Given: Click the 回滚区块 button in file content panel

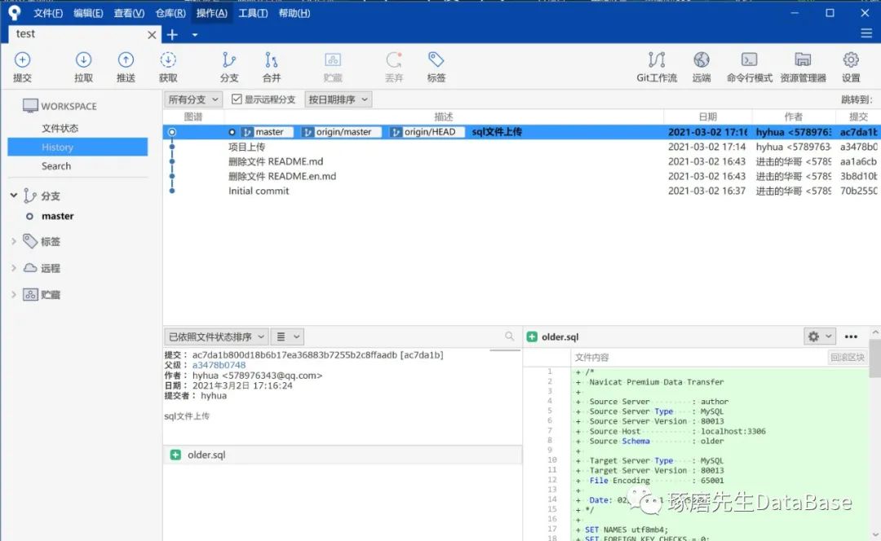Looking at the screenshot, I should tap(847, 357).
